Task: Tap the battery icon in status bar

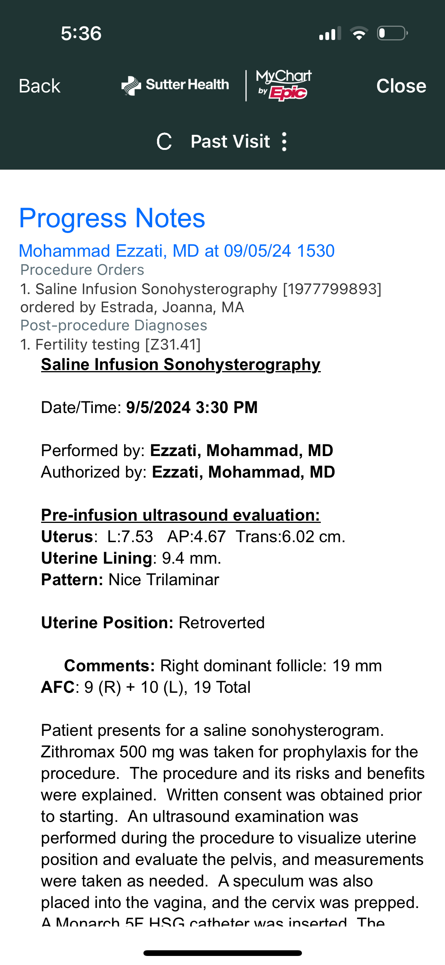Action: 392,33
